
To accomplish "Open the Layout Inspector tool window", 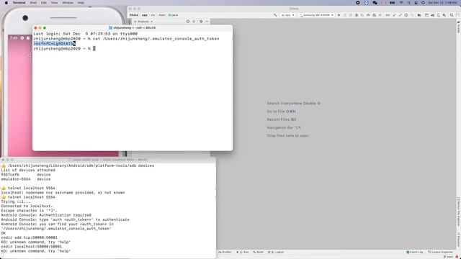I will click(440, 252).
